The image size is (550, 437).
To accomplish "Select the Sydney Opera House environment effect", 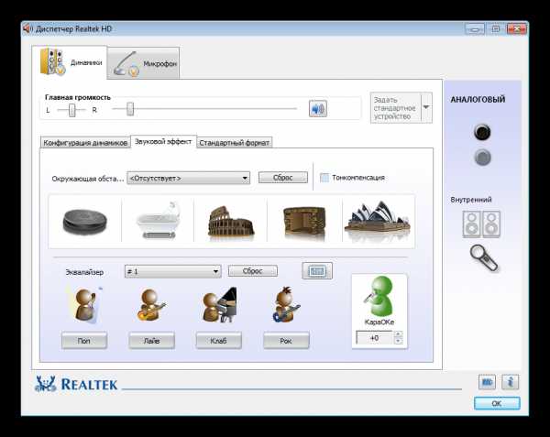I will (378, 219).
